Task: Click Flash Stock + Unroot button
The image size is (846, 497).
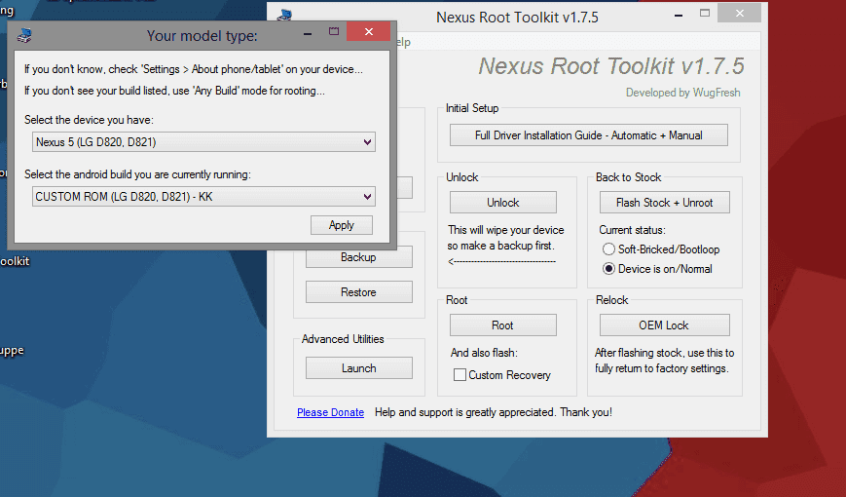Action: click(665, 203)
